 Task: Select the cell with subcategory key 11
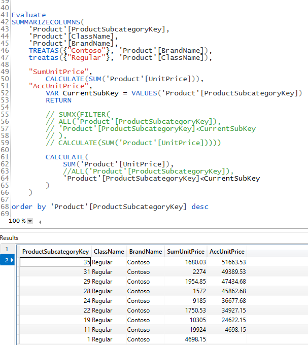click(x=55, y=330)
